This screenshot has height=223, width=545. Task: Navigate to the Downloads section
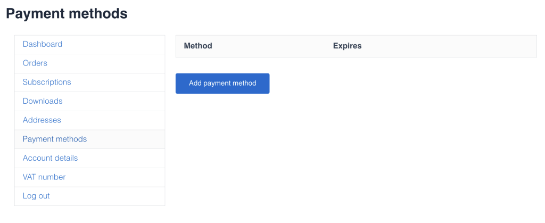43,101
